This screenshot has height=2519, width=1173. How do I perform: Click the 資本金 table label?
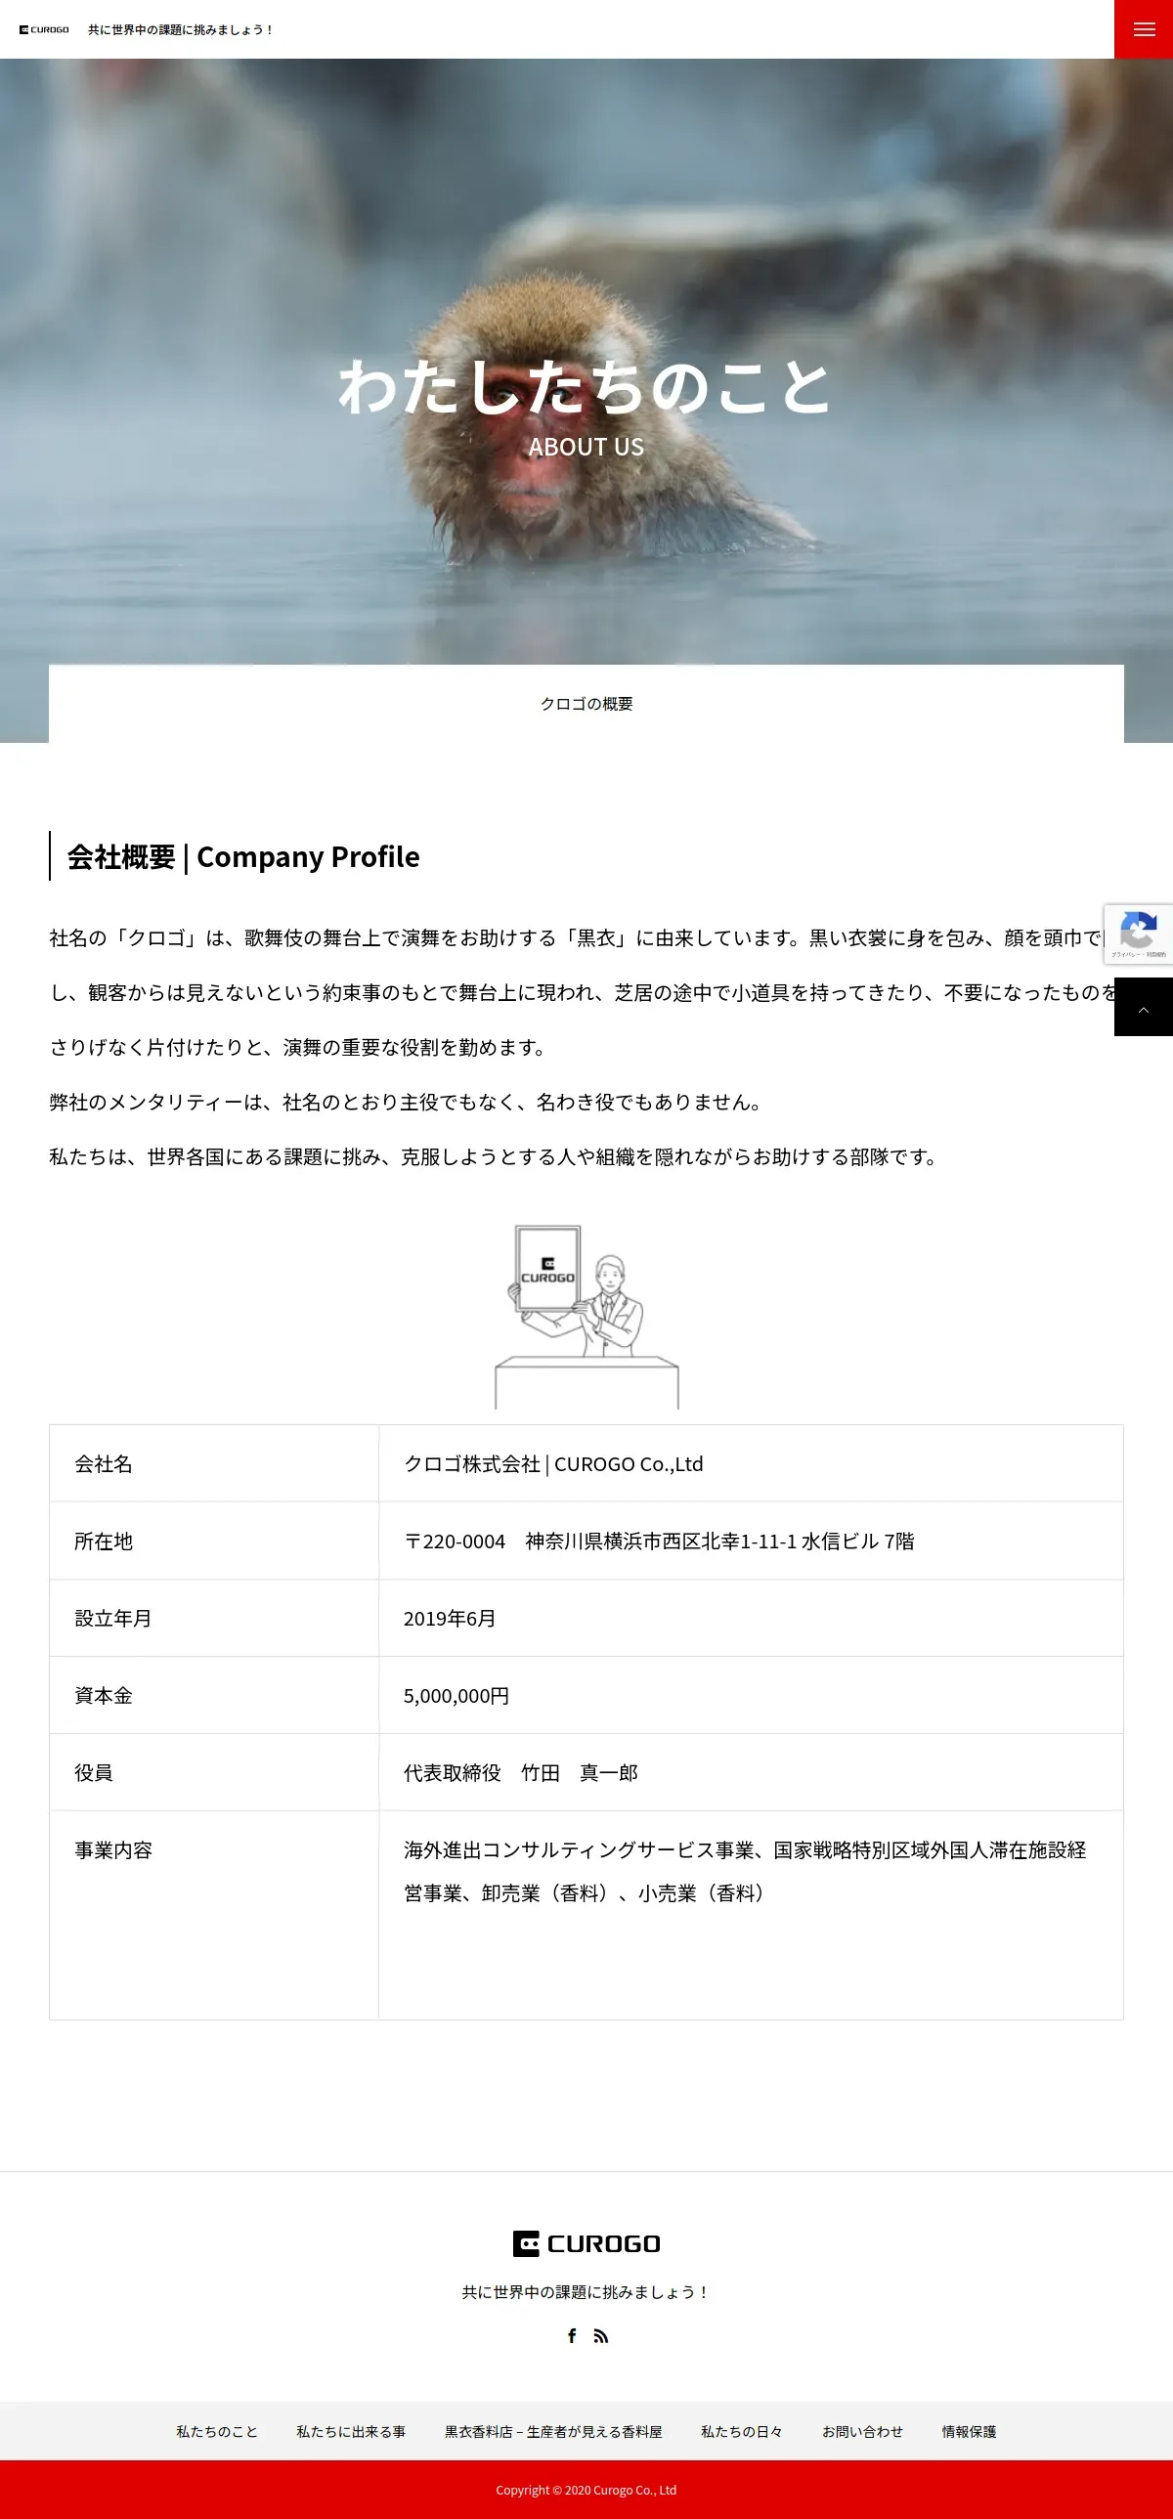point(214,1696)
